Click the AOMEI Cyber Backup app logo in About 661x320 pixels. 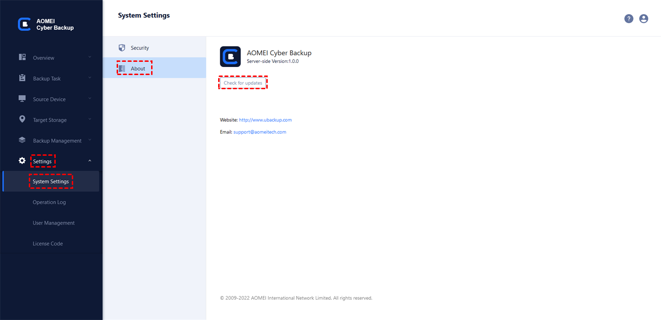click(x=230, y=57)
